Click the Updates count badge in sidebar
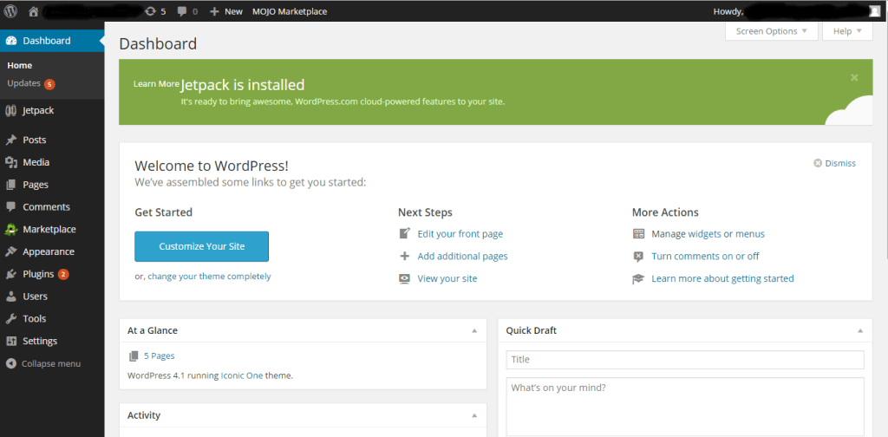The width and height of the screenshot is (888, 437). [x=49, y=84]
